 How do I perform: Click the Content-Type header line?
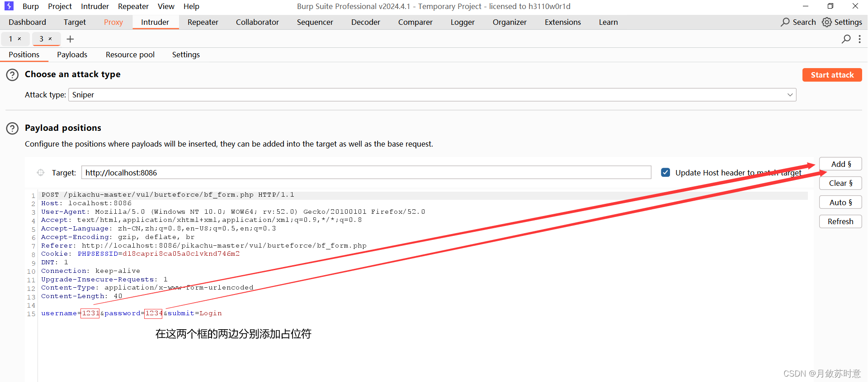pyautogui.click(x=147, y=288)
